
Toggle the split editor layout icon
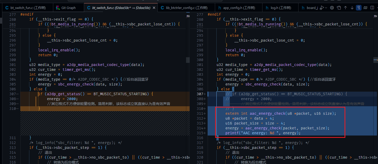[x=372, y=8]
